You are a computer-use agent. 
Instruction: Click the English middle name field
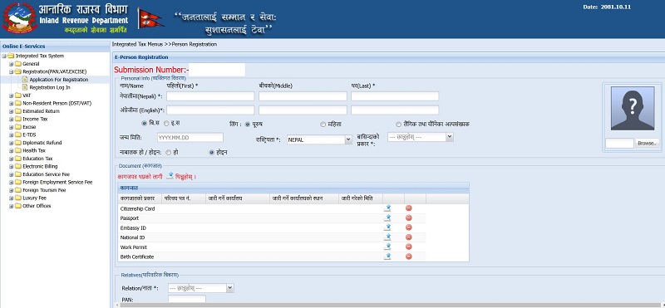[x=303, y=110]
